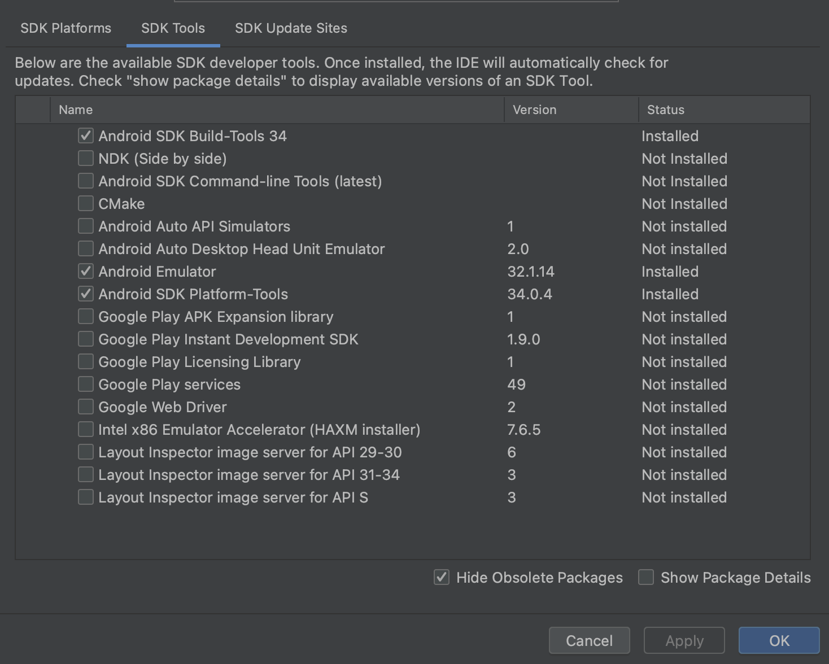Check Google Web Driver checkbox
Screen dimensions: 829x664
click(x=86, y=407)
